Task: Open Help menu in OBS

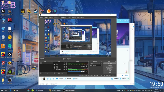Action: coord(74,17)
